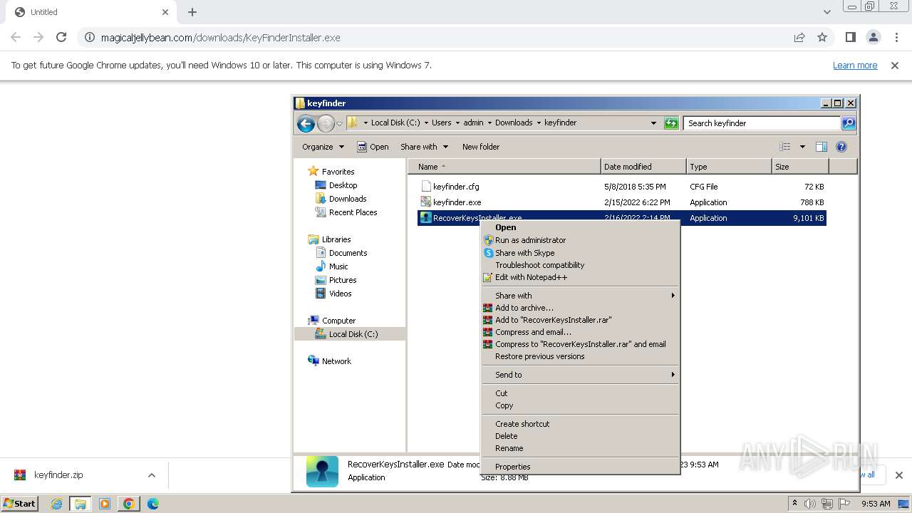Bookmark this page with the star icon

[822, 37]
